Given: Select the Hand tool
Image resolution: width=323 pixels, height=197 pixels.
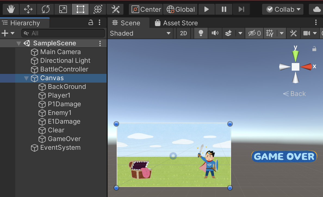Looking at the screenshot, I should (11, 9).
